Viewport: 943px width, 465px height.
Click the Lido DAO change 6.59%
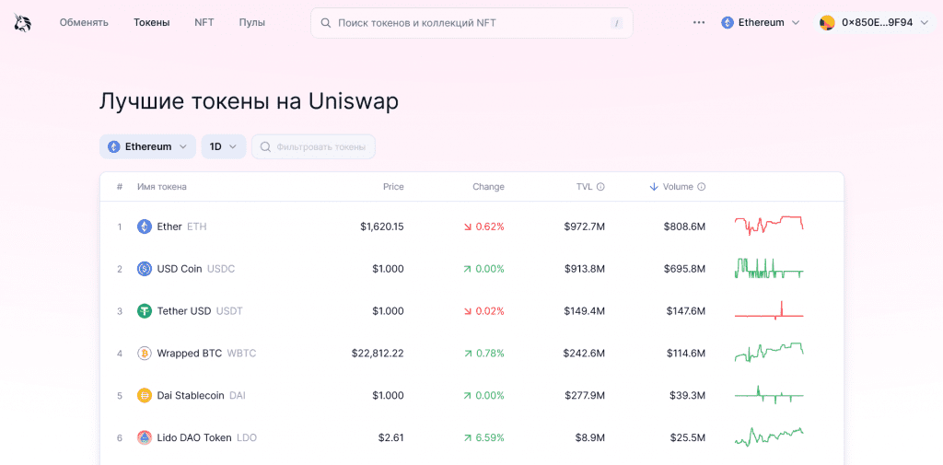pos(490,437)
